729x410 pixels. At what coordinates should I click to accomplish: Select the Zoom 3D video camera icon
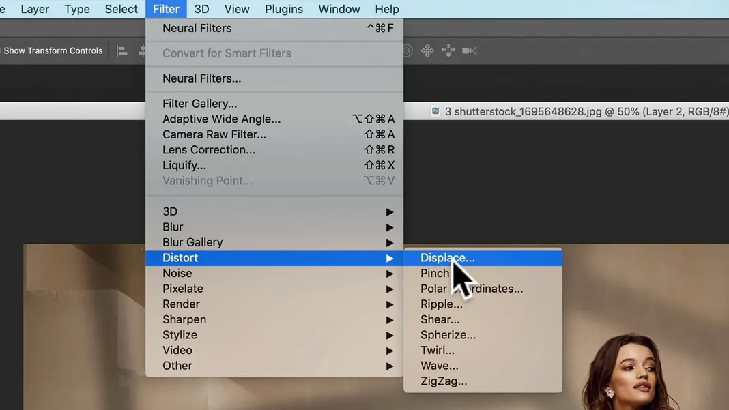click(x=470, y=50)
